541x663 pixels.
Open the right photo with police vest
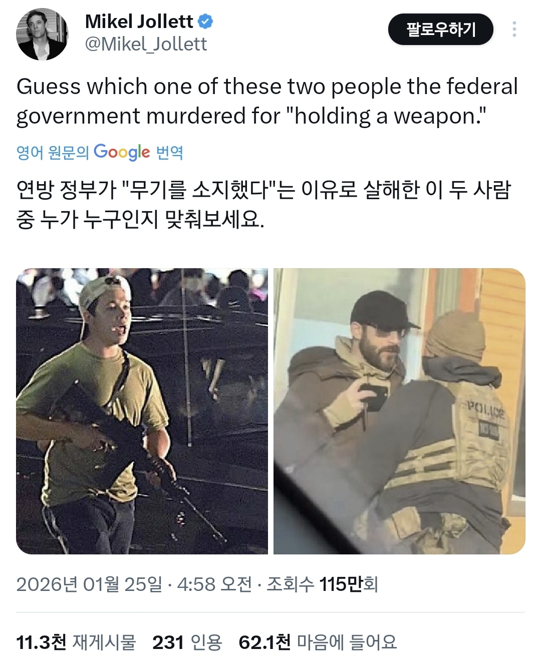click(x=399, y=411)
